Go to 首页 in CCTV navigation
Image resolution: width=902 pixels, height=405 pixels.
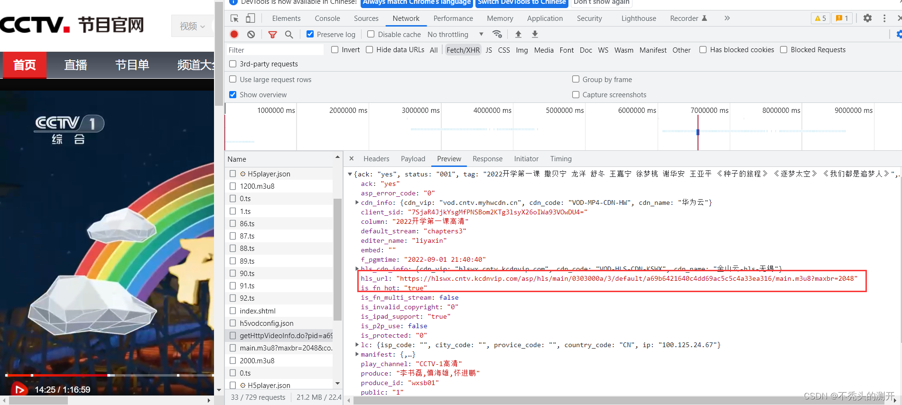click(x=25, y=64)
